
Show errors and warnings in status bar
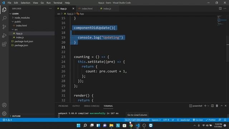pyautogui.click(x=7, y=120)
